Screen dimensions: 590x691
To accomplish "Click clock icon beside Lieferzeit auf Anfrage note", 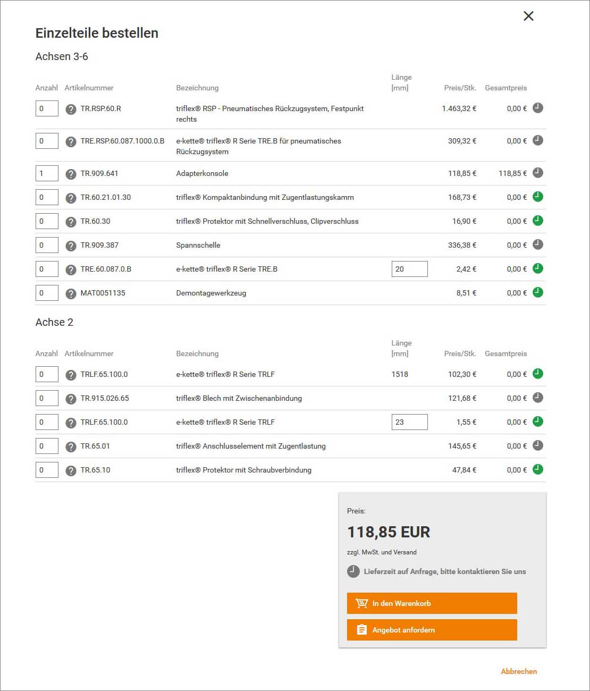I will (x=352, y=571).
